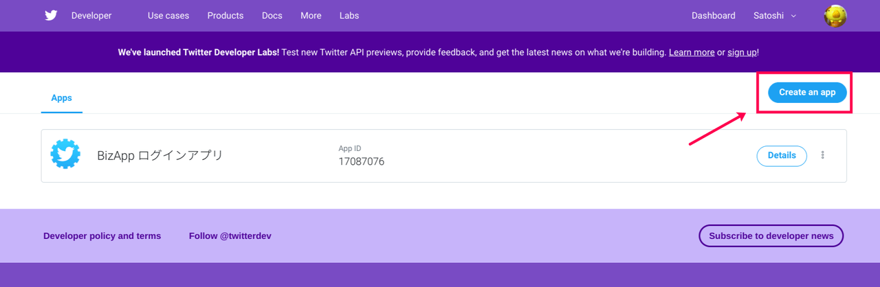880x287 pixels.
Task: Open the Labs menu item
Action: point(349,16)
